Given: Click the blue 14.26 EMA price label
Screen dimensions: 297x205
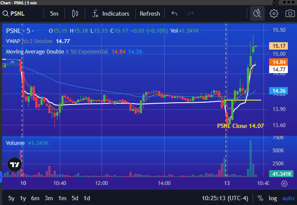Looking at the screenshot, I should 278,91.
